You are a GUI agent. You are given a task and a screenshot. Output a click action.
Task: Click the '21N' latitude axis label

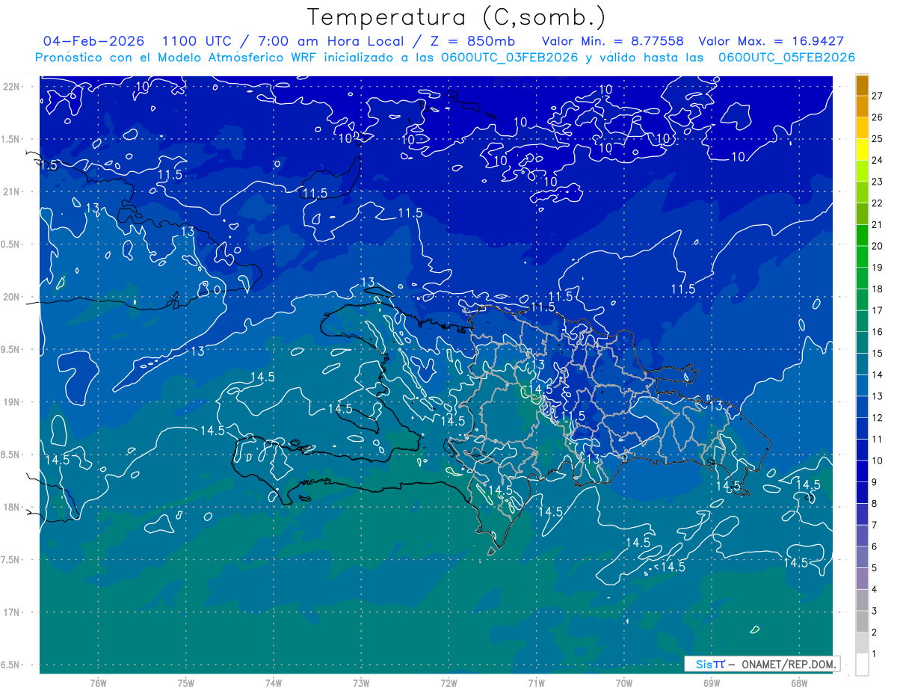[x=11, y=191]
